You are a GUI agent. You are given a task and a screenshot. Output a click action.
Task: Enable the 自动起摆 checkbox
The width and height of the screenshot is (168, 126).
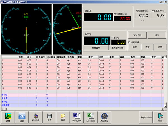coord(129,43)
